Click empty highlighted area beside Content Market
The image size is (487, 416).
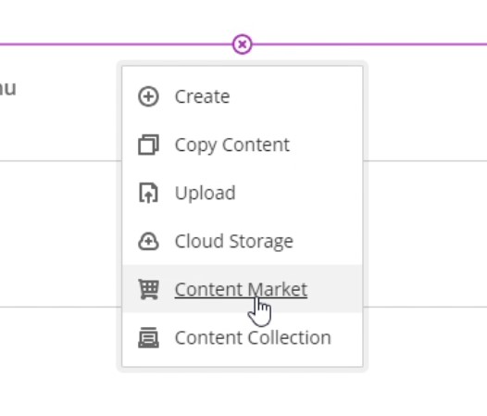(335, 289)
